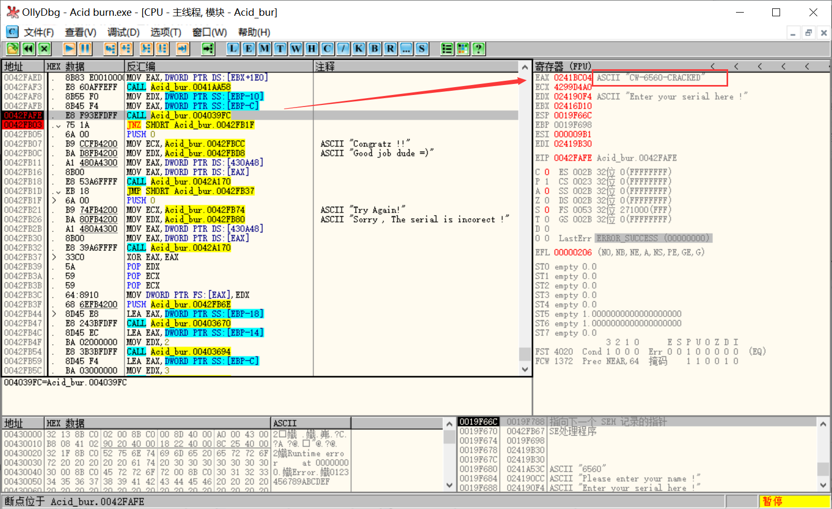The image size is (832, 509).
Task: Open the Patches window with the slash icon
Action: click(x=343, y=49)
